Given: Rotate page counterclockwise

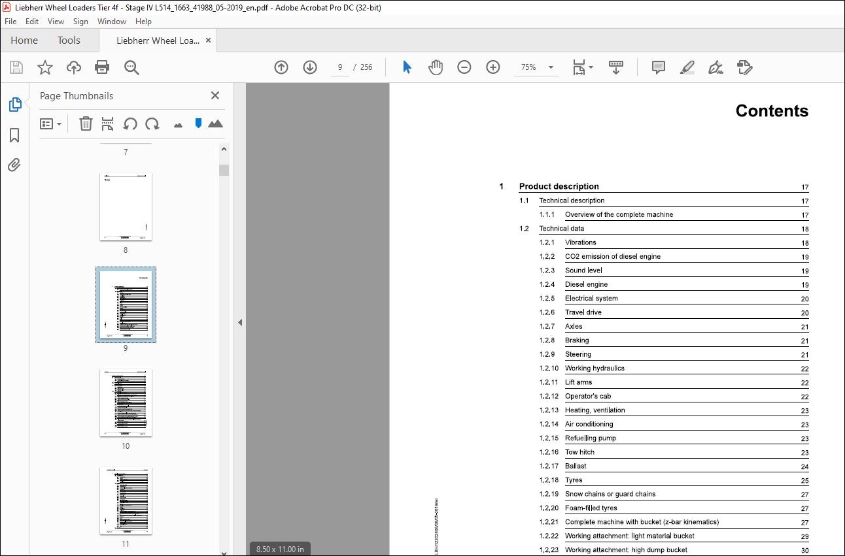Looking at the screenshot, I should coord(130,123).
